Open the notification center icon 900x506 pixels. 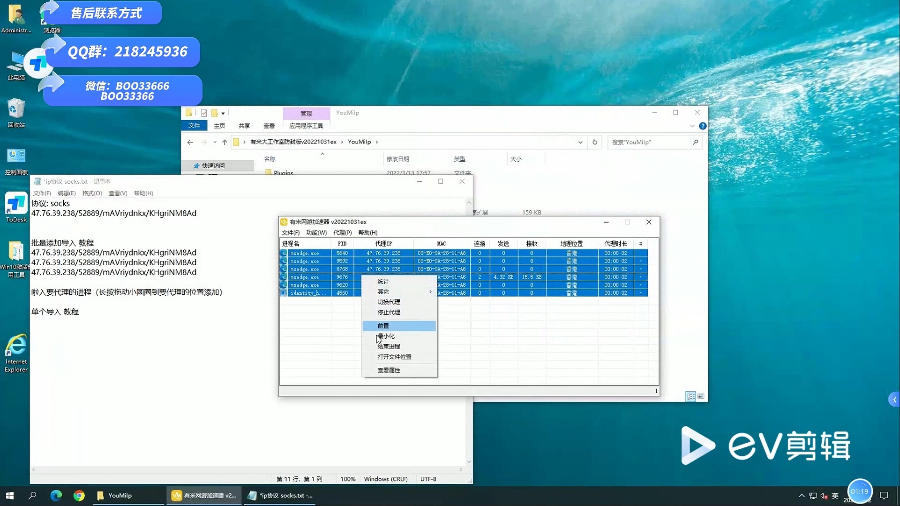pyautogui.click(x=884, y=496)
